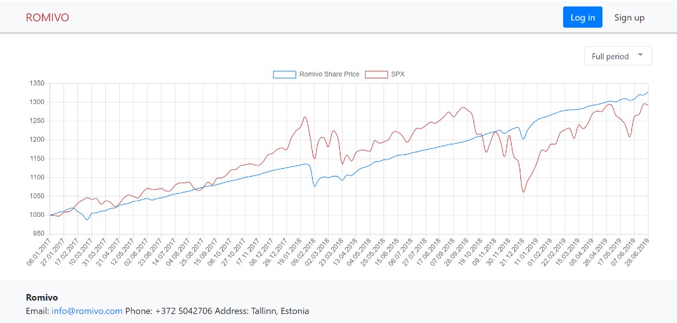Viewport: 677px width, 323px height.
Task: Click the 15.06.2018 date label
Action: 387,252
